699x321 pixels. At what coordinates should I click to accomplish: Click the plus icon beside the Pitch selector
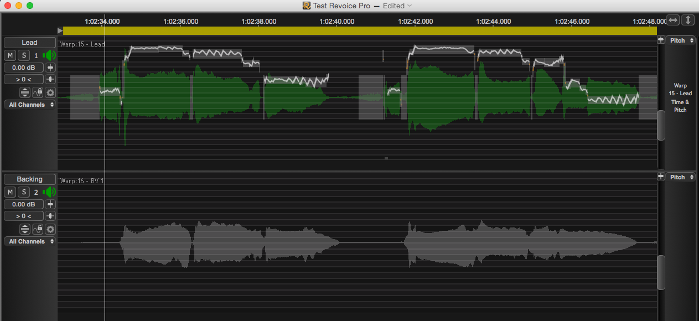pos(661,40)
